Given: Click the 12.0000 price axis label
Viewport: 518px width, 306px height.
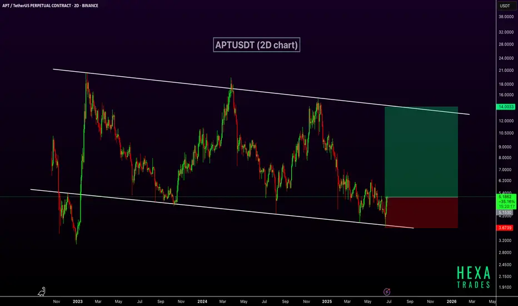Looking at the screenshot, I should coord(506,121).
